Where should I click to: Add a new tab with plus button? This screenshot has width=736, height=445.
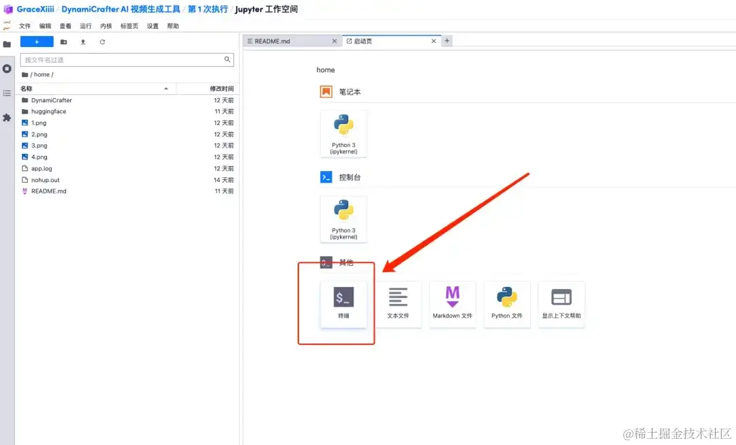pos(447,41)
